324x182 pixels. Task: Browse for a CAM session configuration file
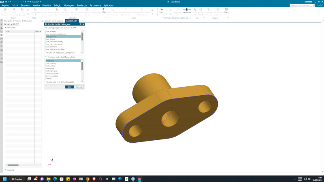coord(82,53)
